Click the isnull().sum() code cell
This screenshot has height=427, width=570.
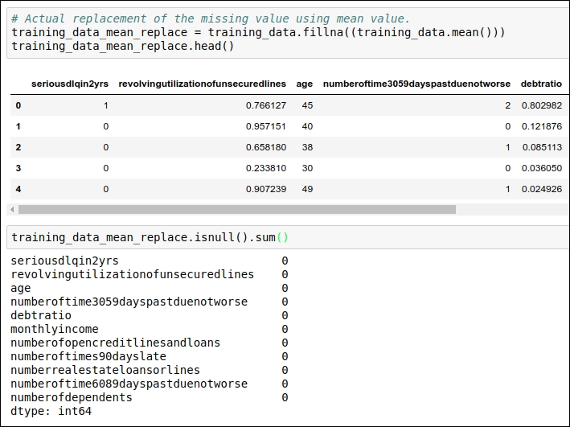(288, 237)
